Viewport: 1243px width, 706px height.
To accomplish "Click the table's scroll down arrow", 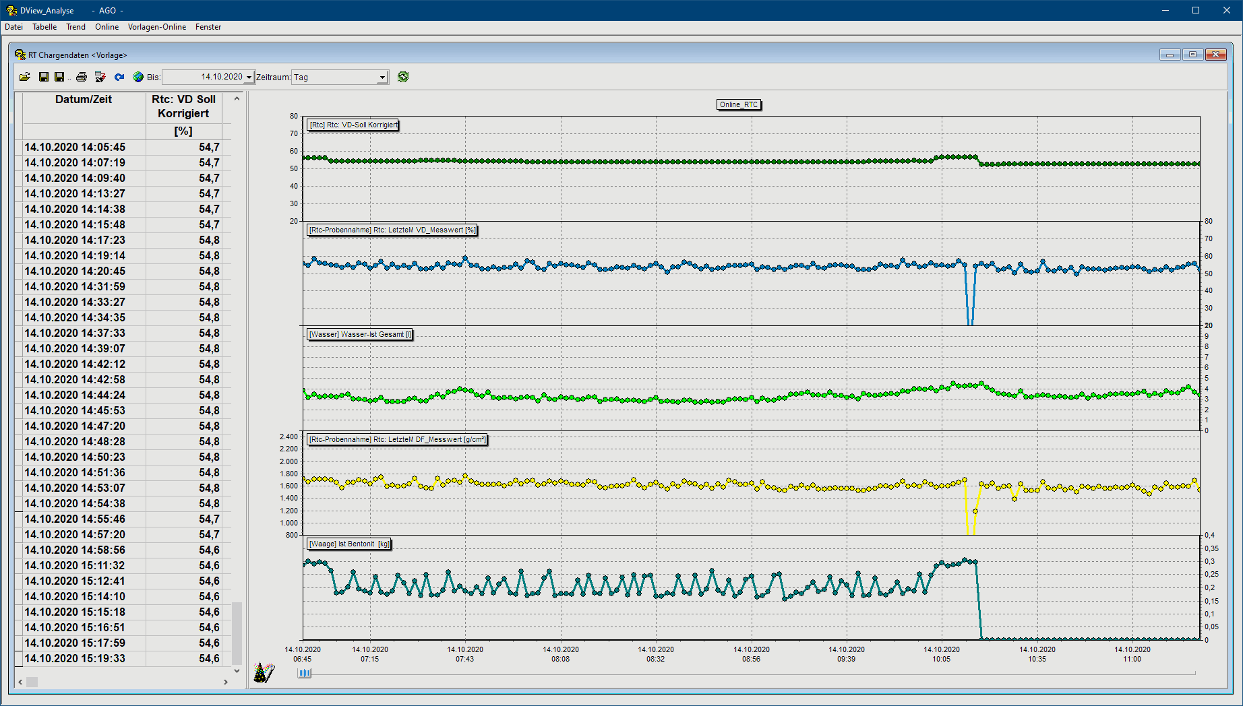I will (237, 671).
